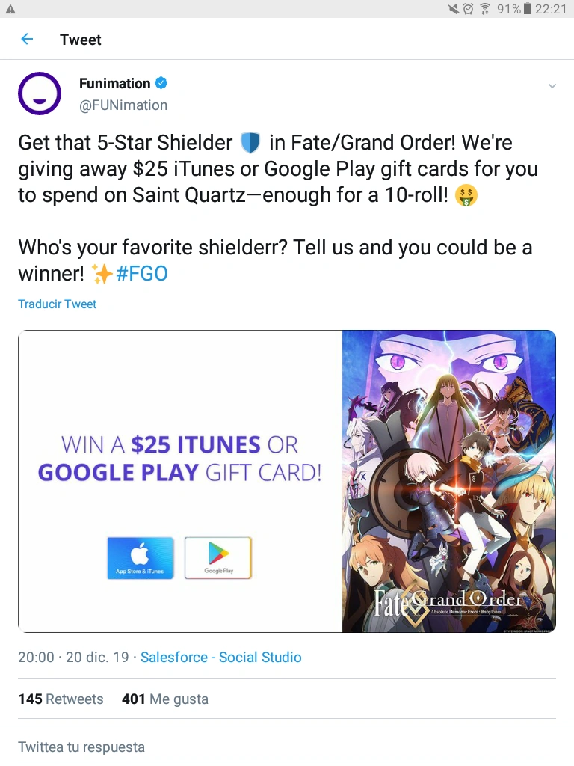This screenshot has width=574, height=766.
Task: Expand the tweet options chevron
Action: [x=552, y=86]
